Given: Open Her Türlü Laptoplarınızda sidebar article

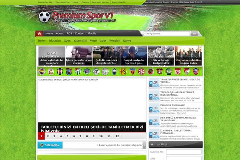Looking at the screenshot, I should pos(178,119).
